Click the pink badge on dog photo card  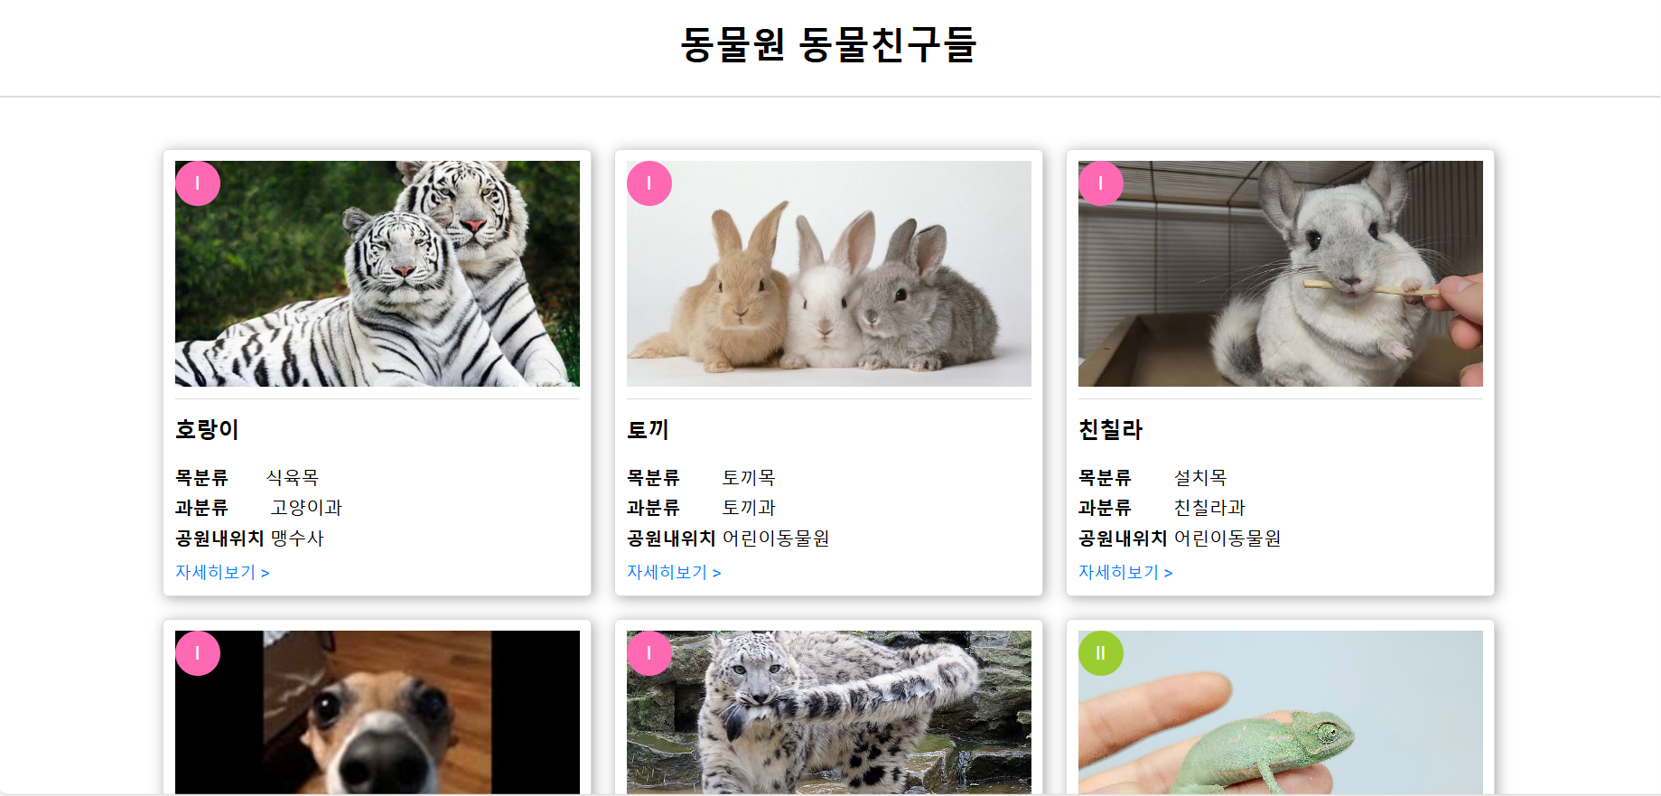point(198,653)
